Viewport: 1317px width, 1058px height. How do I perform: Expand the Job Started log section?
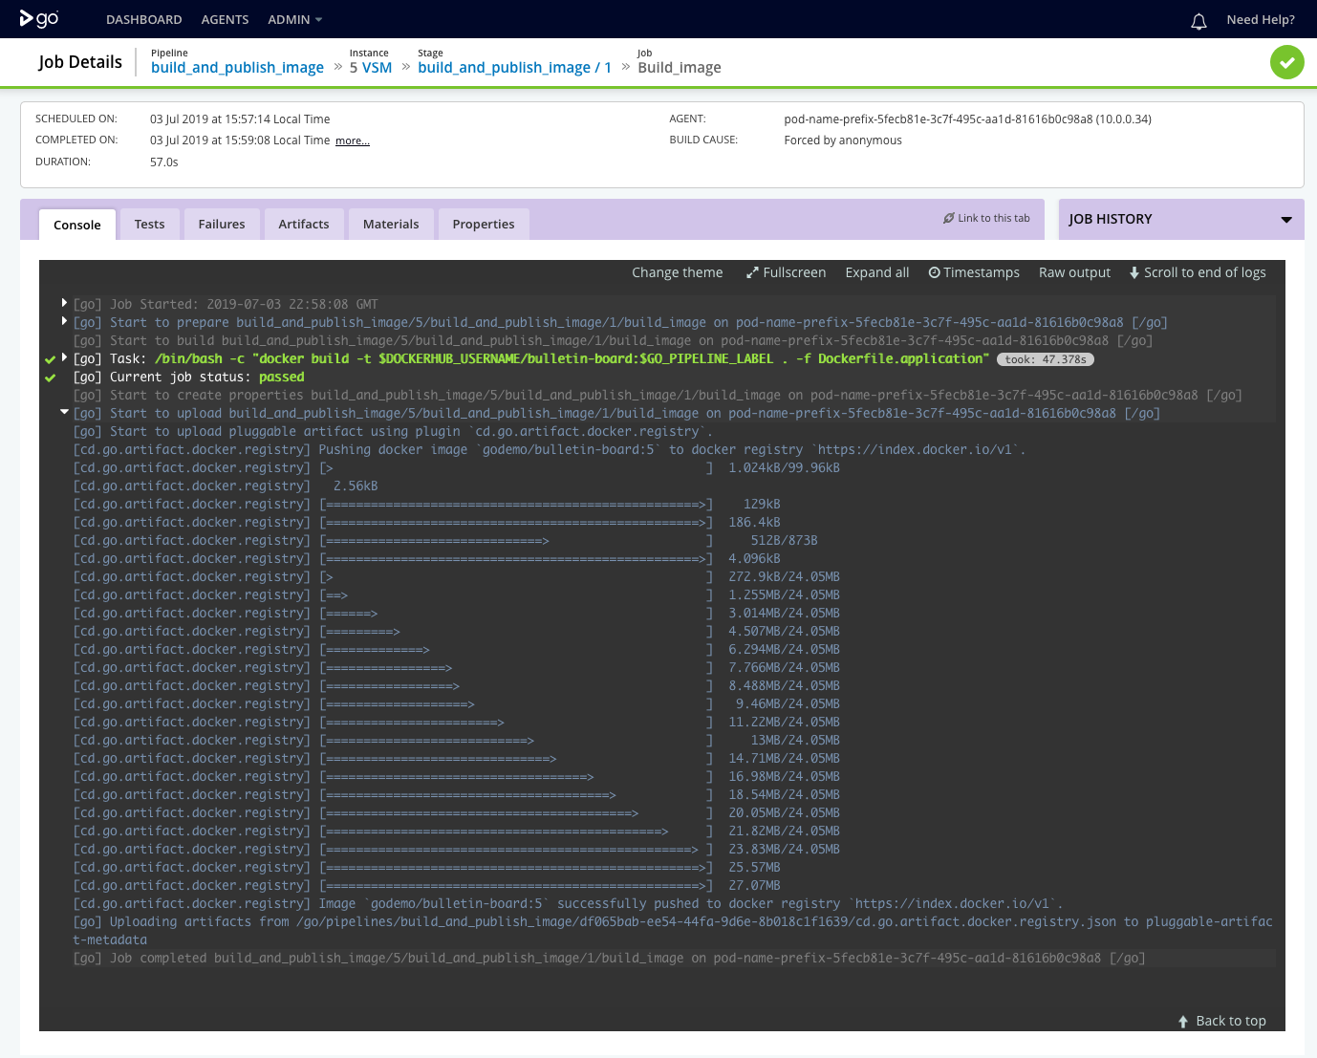point(64,302)
